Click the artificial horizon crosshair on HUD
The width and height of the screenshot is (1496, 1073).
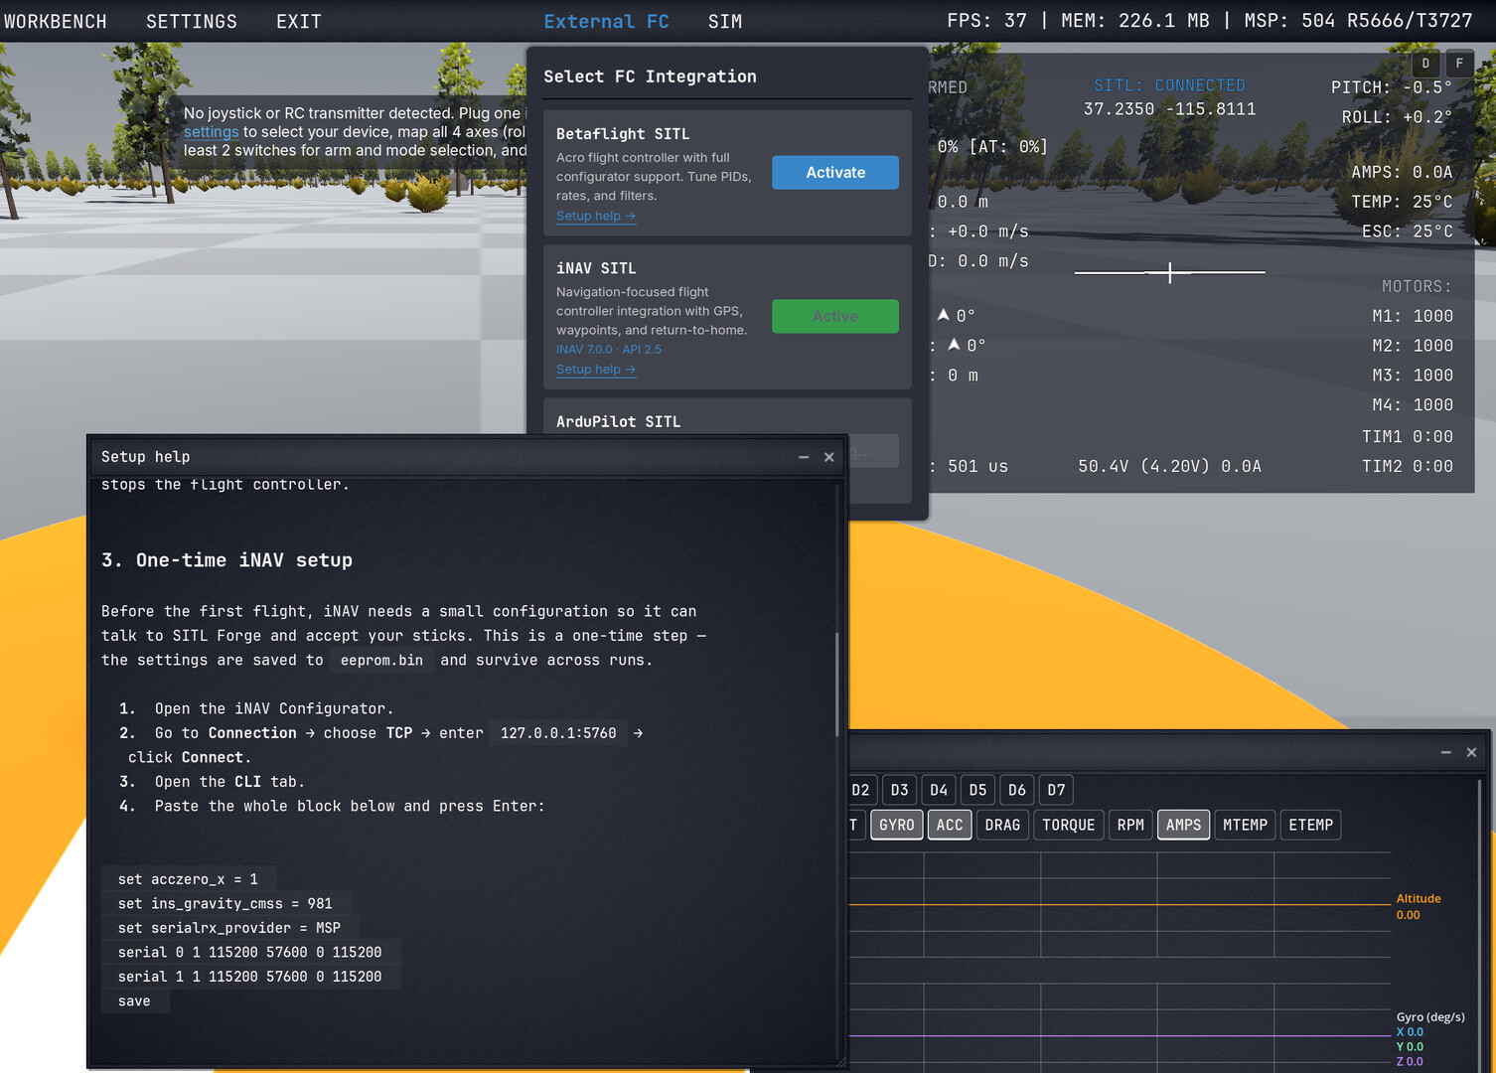point(1170,271)
